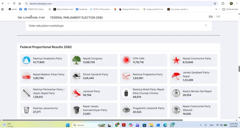
Task: Click Nepal Communist Party (Maoist) rose icon
Action: [x=176, y=110]
